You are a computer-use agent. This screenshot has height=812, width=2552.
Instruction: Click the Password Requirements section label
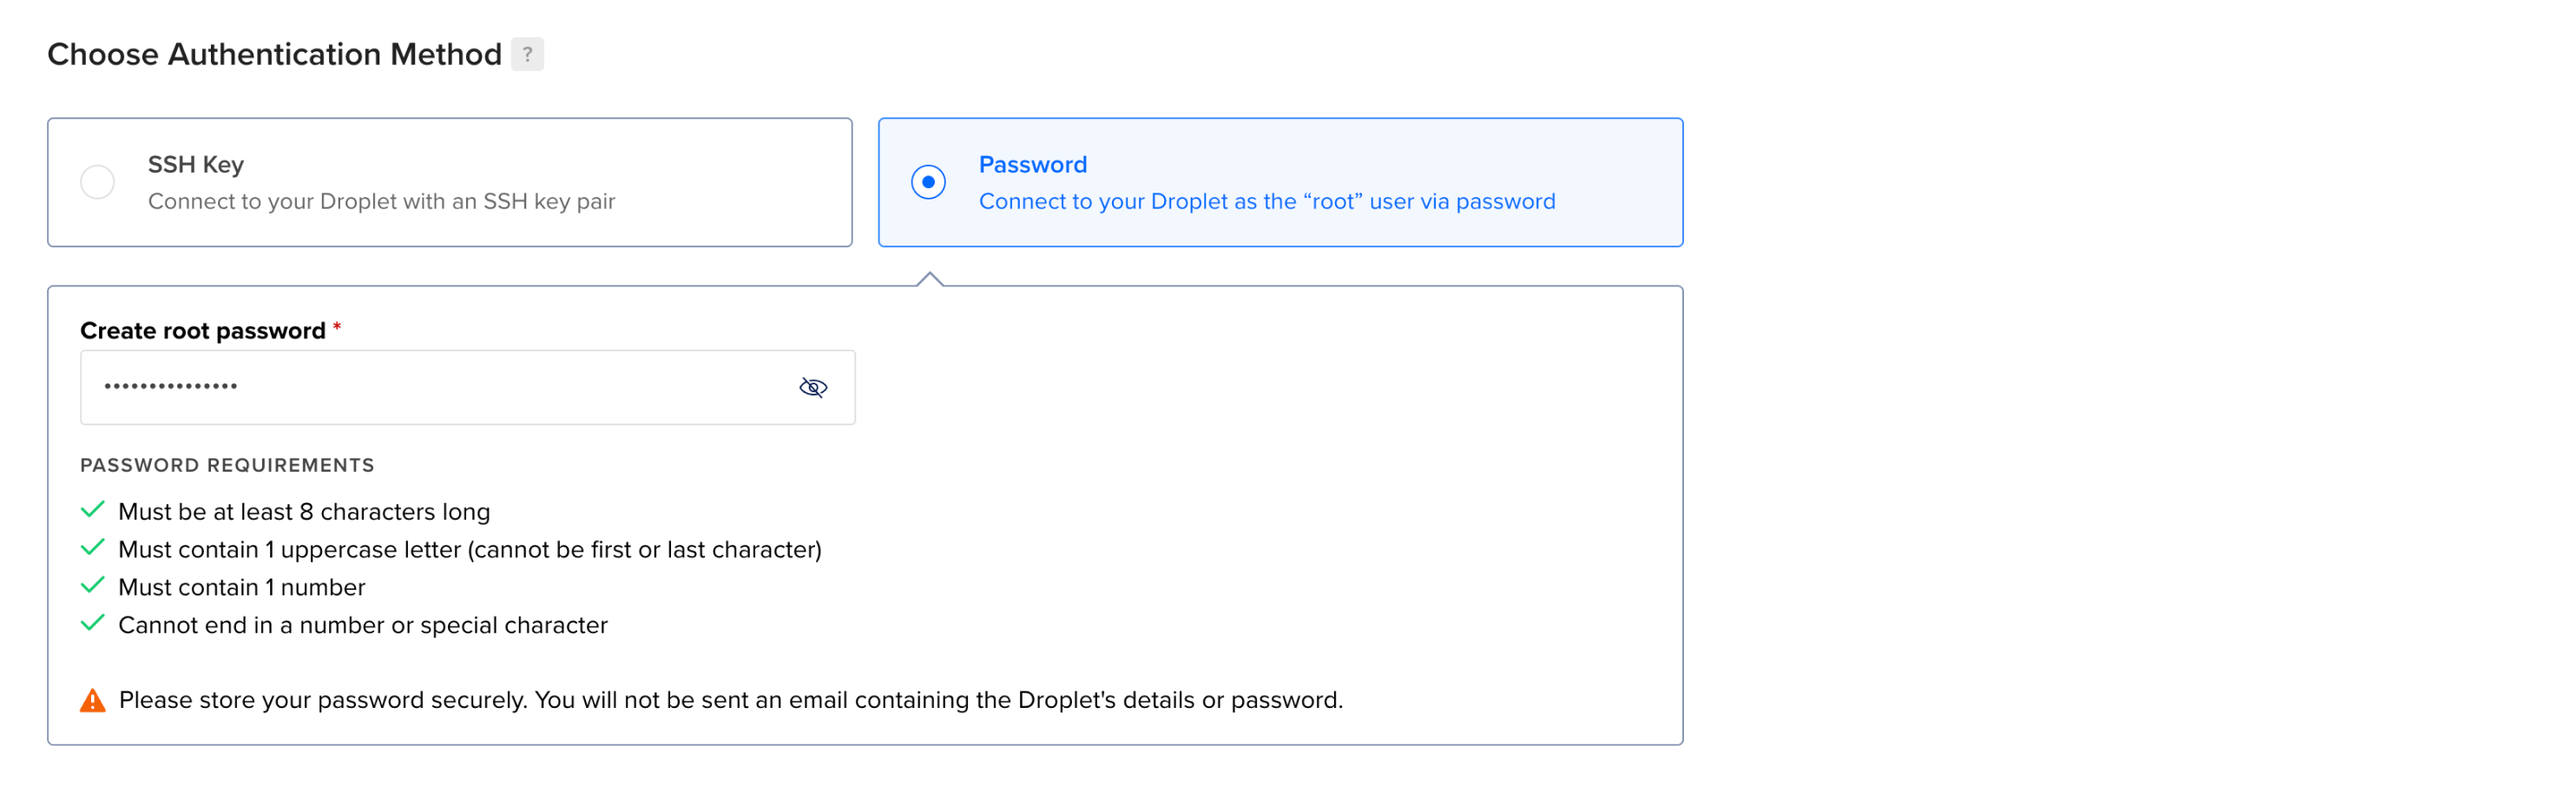coord(227,464)
